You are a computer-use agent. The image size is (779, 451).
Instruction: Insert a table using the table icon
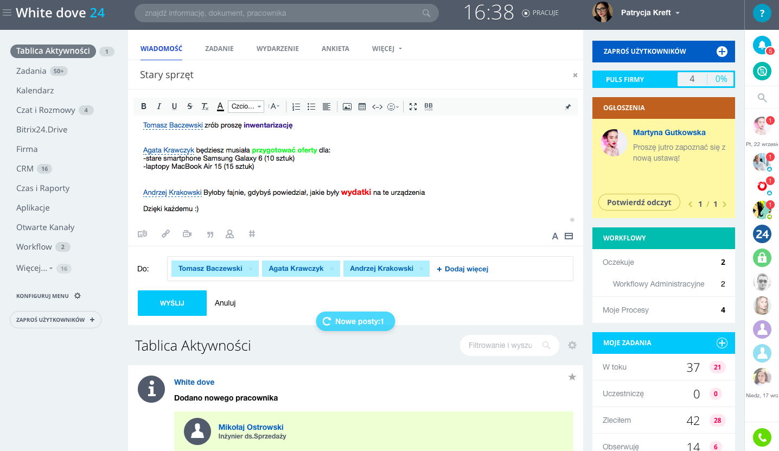362,107
